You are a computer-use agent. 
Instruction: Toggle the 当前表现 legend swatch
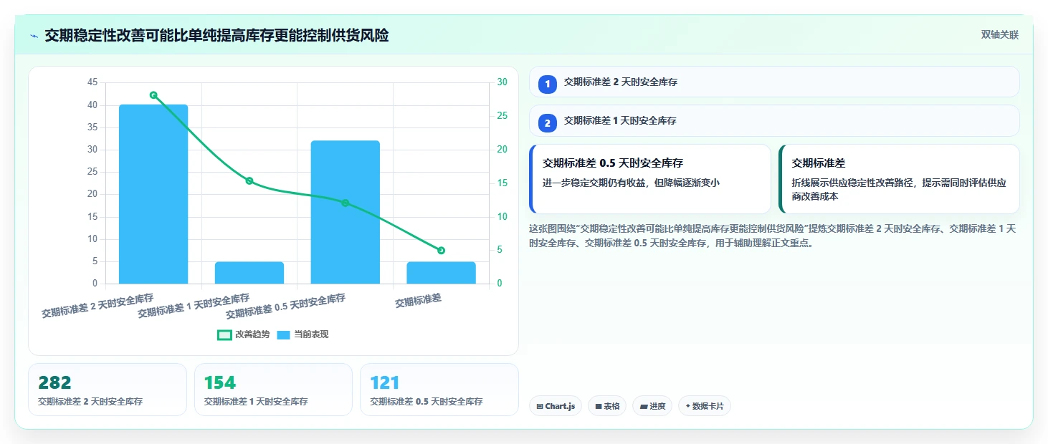283,334
